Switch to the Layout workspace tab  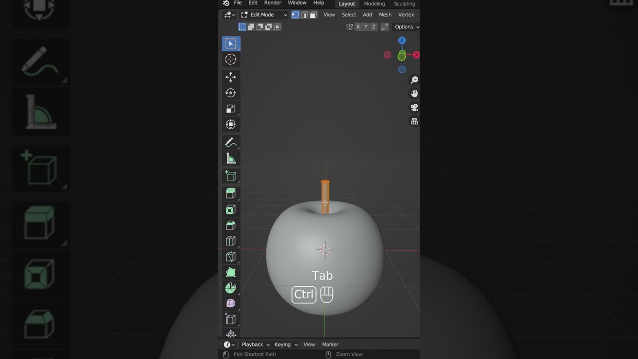pos(347,3)
